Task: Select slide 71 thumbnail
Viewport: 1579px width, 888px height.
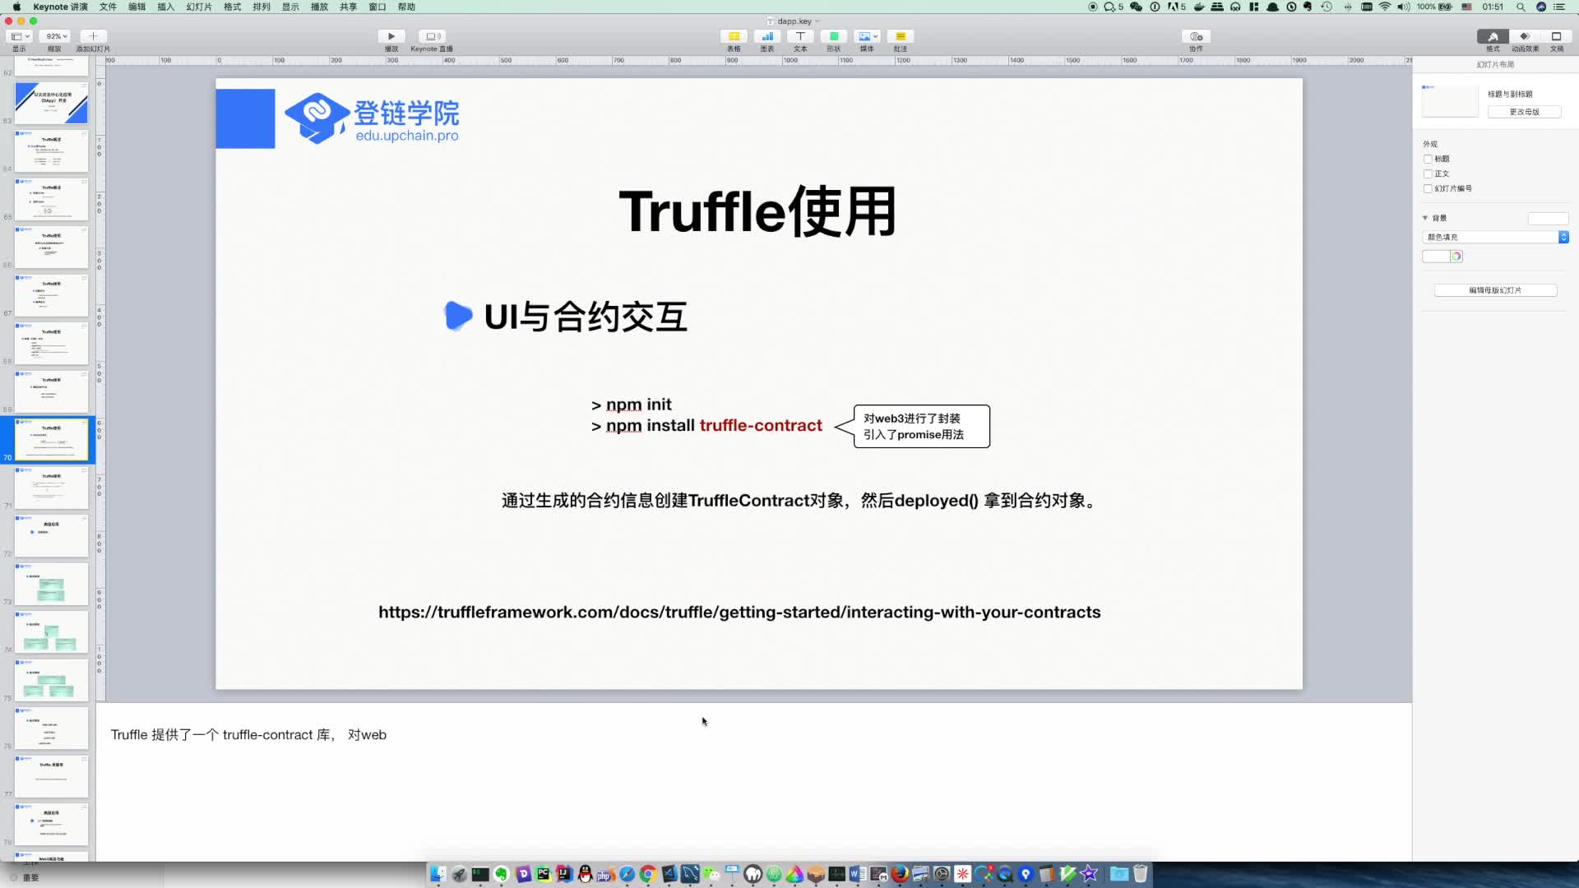Action: [x=51, y=488]
